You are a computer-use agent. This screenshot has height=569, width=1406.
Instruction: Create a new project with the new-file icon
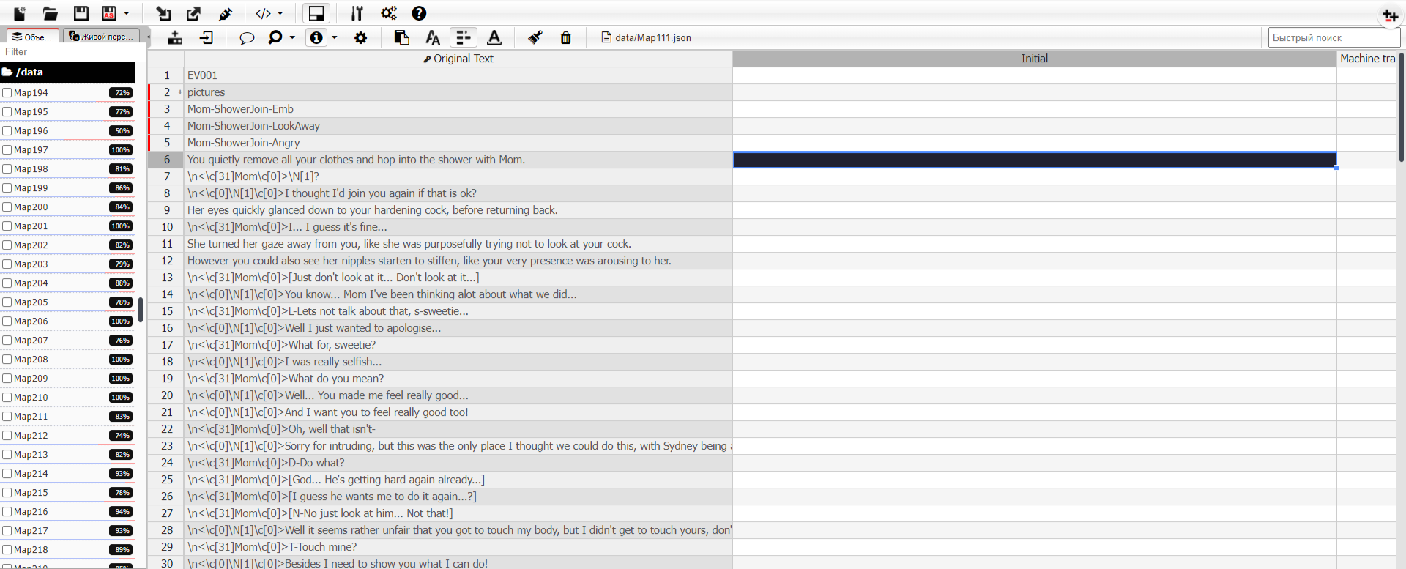[20, 13]
